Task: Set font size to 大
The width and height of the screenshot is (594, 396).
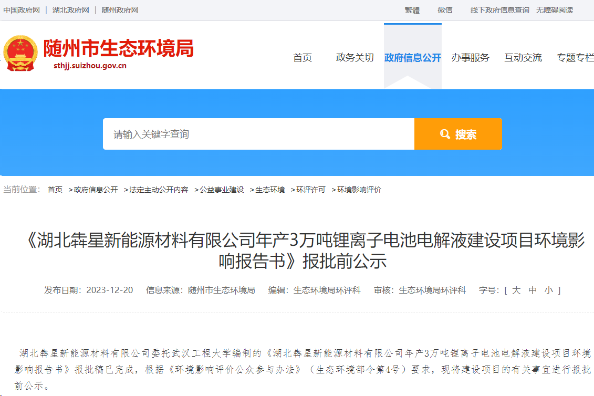Action: pos(516,290)
